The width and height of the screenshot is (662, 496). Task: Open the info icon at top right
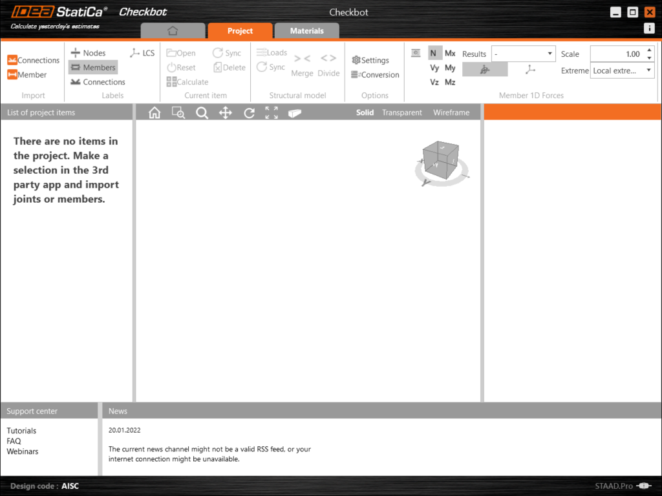pyautogui.click(x=649, y=28)
